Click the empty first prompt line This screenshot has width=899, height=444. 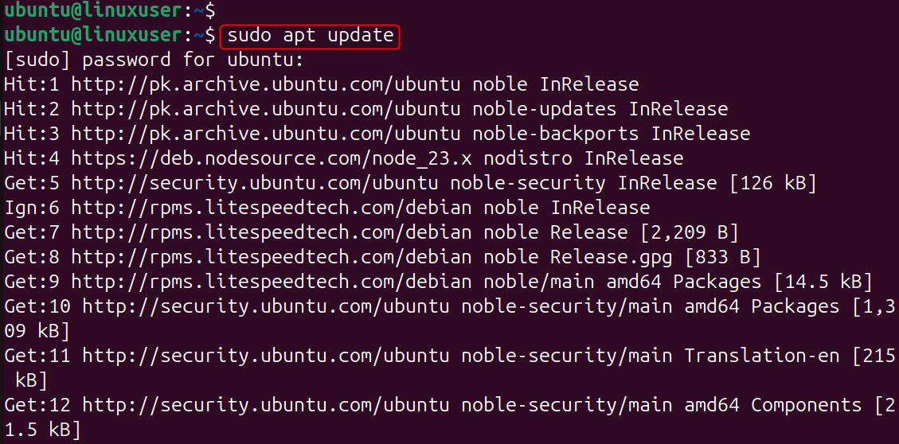(108, 11)
